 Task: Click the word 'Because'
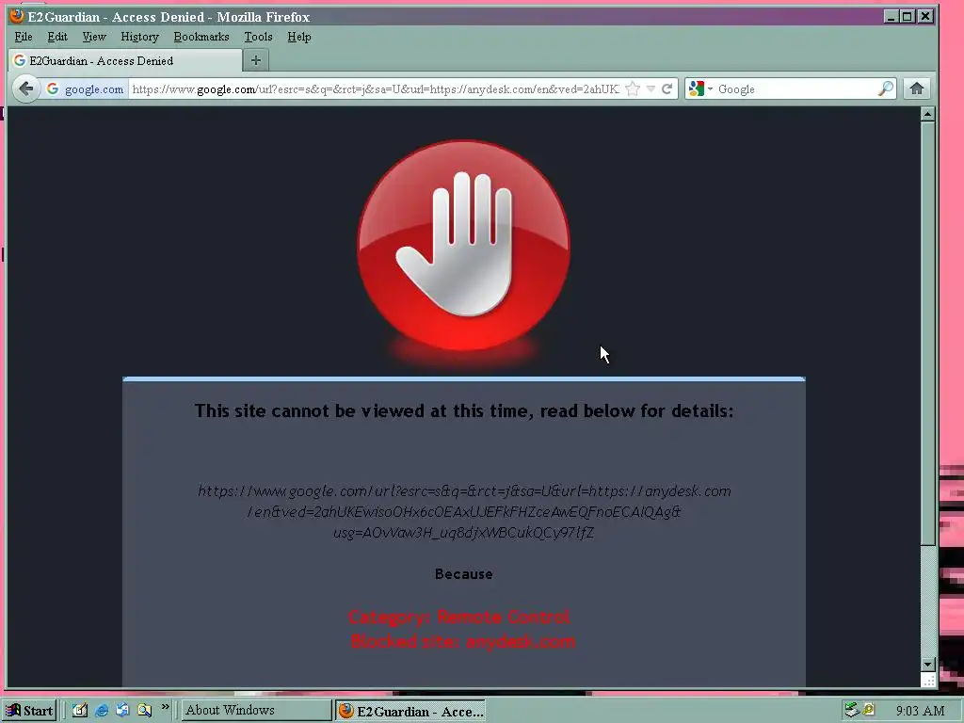click(464, 573)
